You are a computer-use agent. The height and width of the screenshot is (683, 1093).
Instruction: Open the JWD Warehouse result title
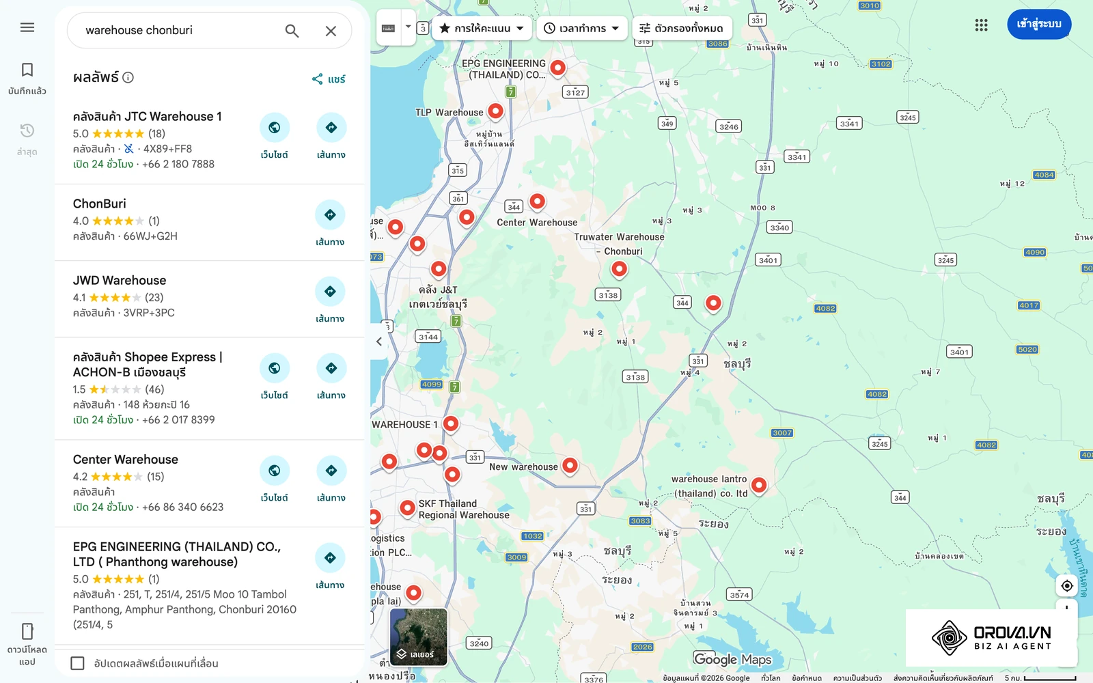tap(120, 281)
